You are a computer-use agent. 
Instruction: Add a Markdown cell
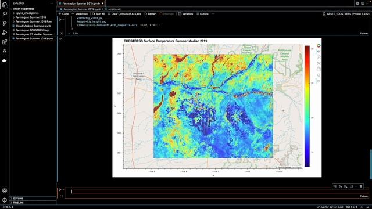pyautogui.click(x=80, y=14)
